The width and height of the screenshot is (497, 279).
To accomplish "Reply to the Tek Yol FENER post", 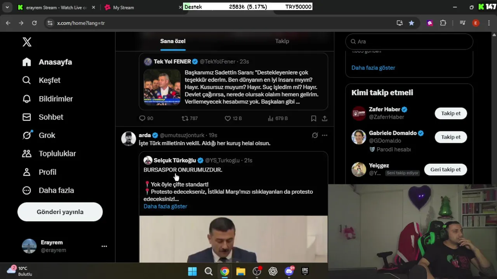I will pyautogui.click(x=146, y=118).
